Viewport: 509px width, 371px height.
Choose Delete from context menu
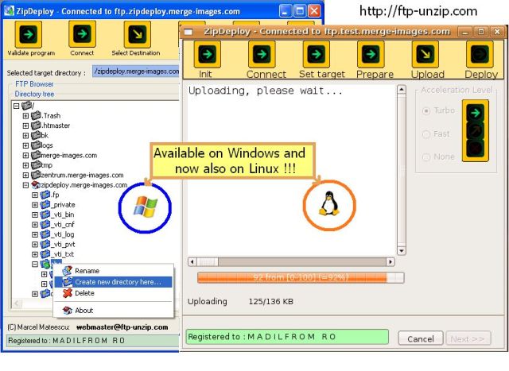tap(113, 293)
